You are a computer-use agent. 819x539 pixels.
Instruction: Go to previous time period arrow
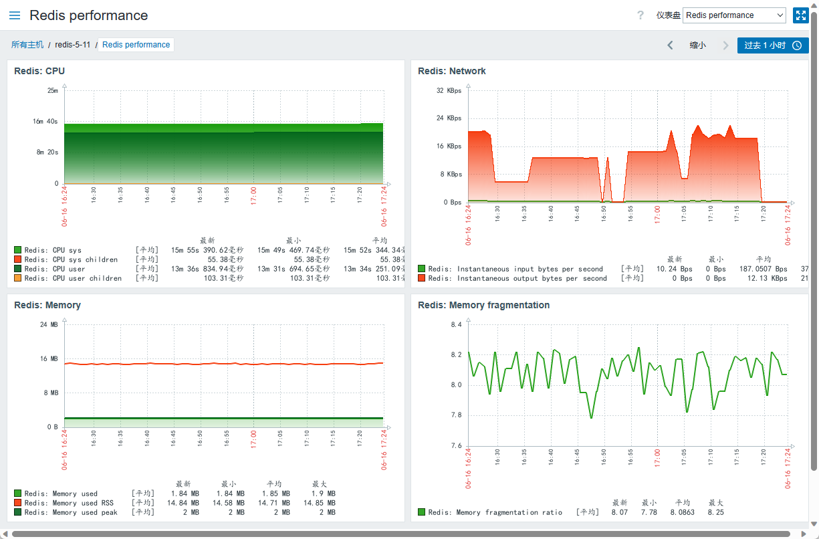click(x=670, y=45)
